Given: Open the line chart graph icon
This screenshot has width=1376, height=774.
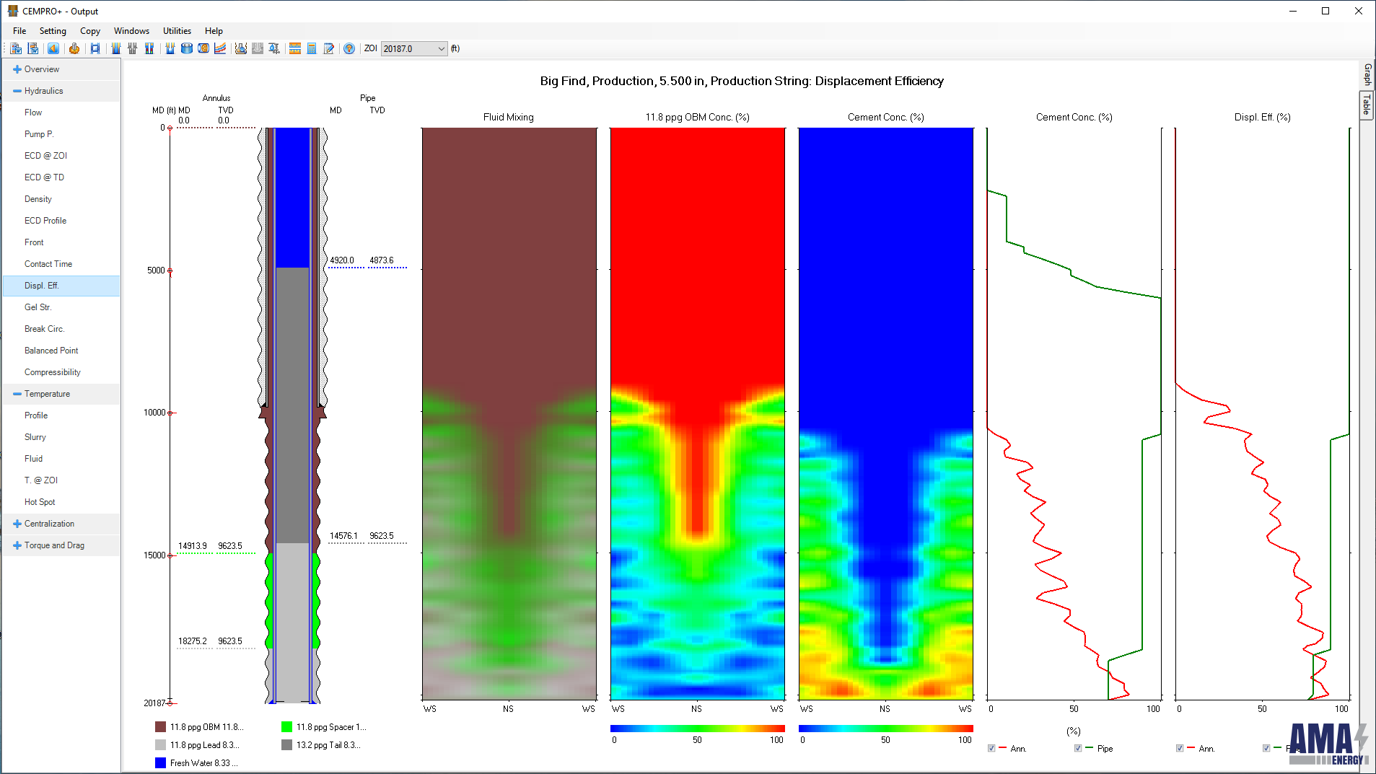Looking at the screenshot, I should [x=220, y=48].
